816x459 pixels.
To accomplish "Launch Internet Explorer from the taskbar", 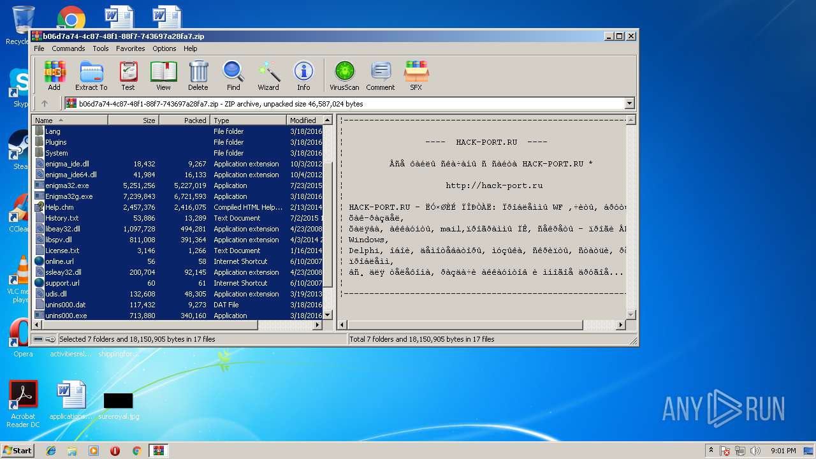I will (x=51, y=451).
